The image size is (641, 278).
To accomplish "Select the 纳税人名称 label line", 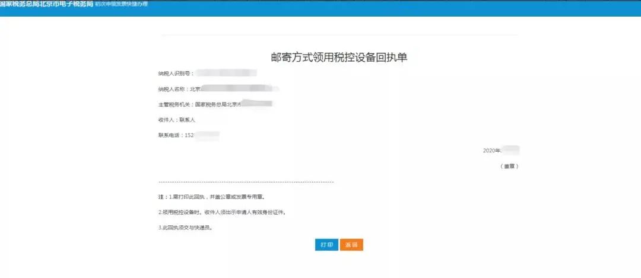I will 218,88.
